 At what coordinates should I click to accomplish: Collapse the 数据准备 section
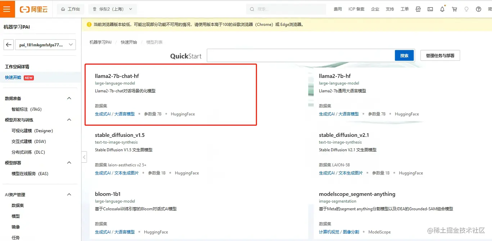[x=69, y=98]
